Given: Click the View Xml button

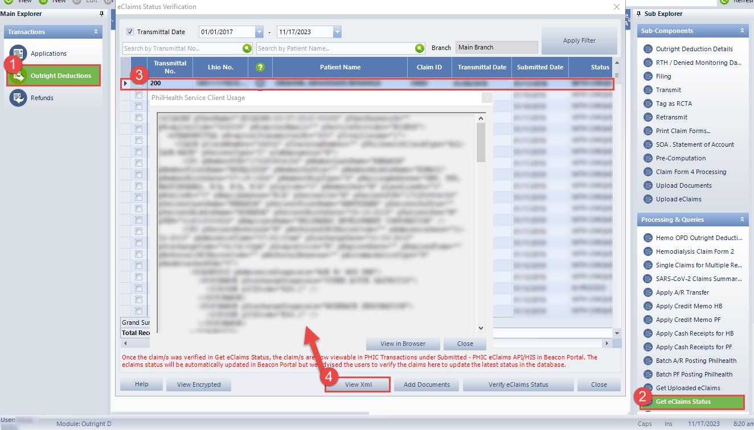Looking at the screenshot, I should pyautogui.click(x=358, y=384).
